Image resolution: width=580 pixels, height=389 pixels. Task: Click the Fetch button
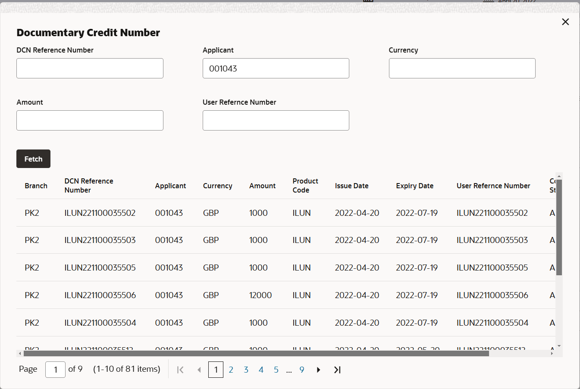click(33, 159)
